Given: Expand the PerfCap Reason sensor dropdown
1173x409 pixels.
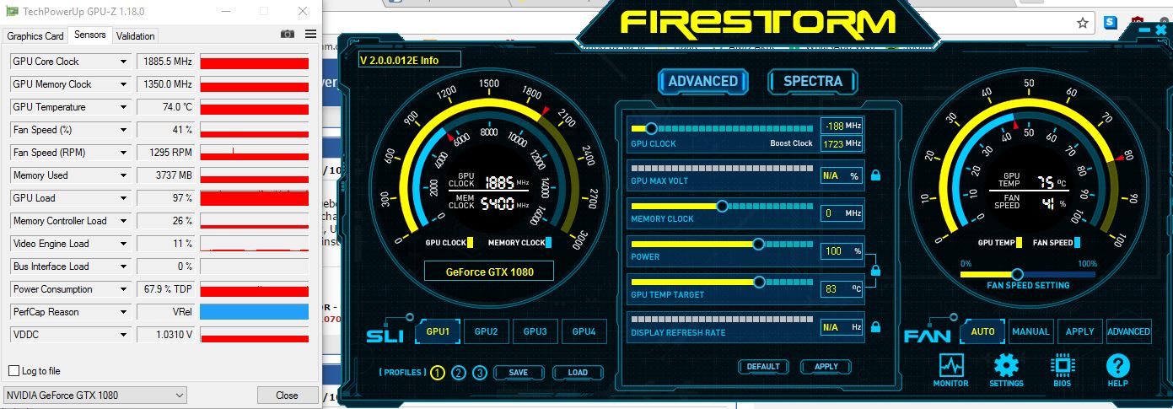Looking at the screenshot, I should click(124, 312).
